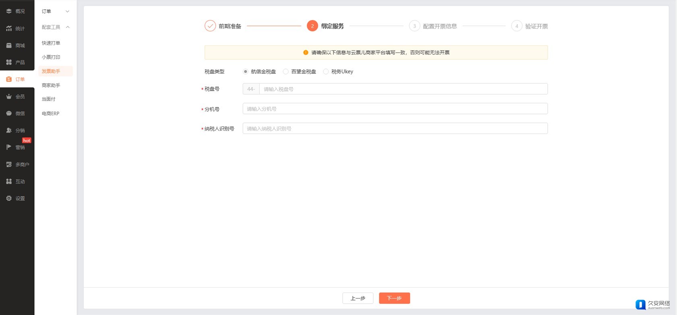Click the 税盘号 input field

point(403,89)
